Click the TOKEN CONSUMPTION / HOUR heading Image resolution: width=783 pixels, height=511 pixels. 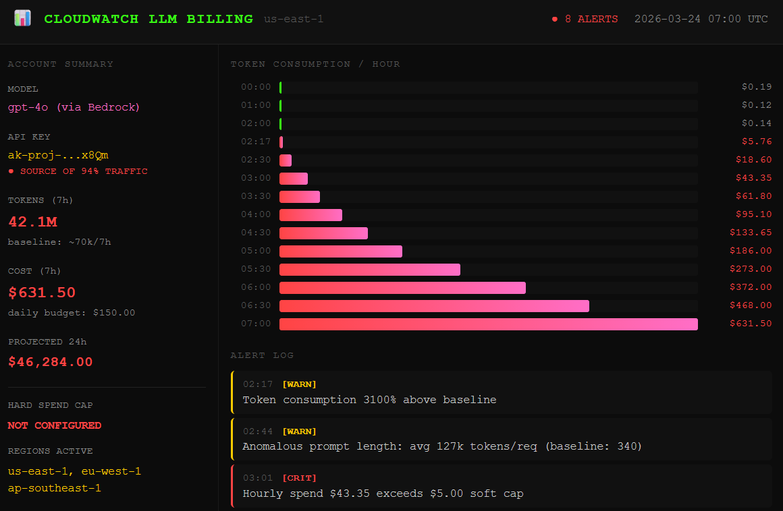coord(315,64)
